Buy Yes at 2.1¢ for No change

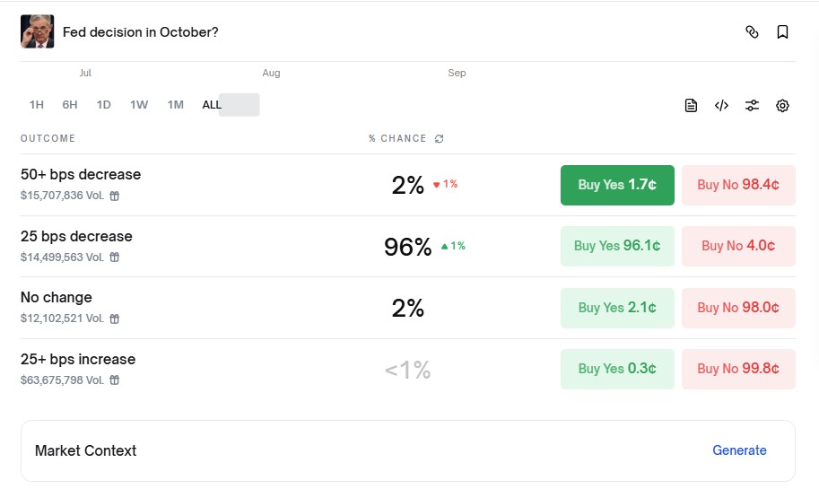click(x=617, y=308)
